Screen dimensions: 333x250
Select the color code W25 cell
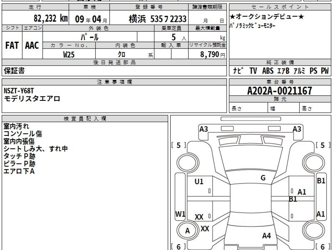[x=69, y=55]
